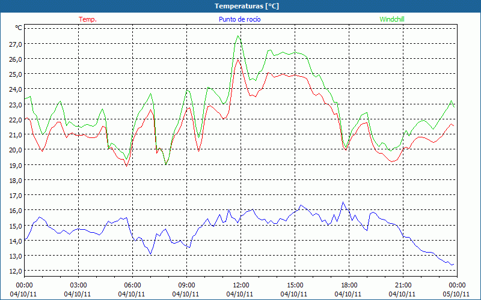
Task: Select the red 'Temp.' legend label
Action: [x=88, y=19]
